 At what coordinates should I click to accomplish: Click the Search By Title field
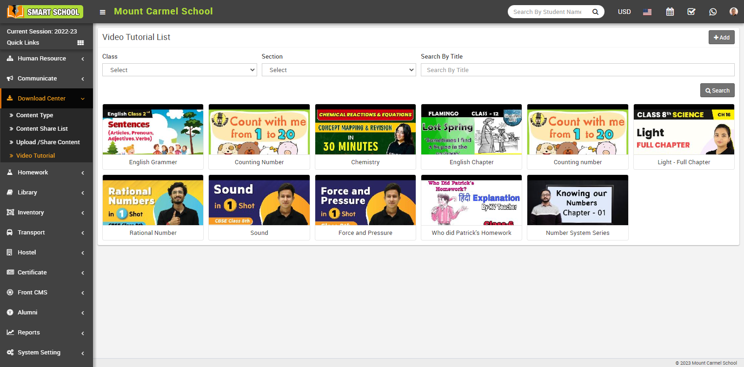577,70
